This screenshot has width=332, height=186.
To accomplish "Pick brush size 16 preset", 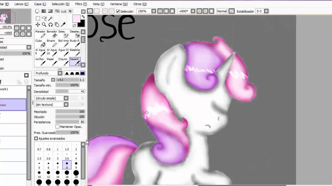I will (67, 174).
